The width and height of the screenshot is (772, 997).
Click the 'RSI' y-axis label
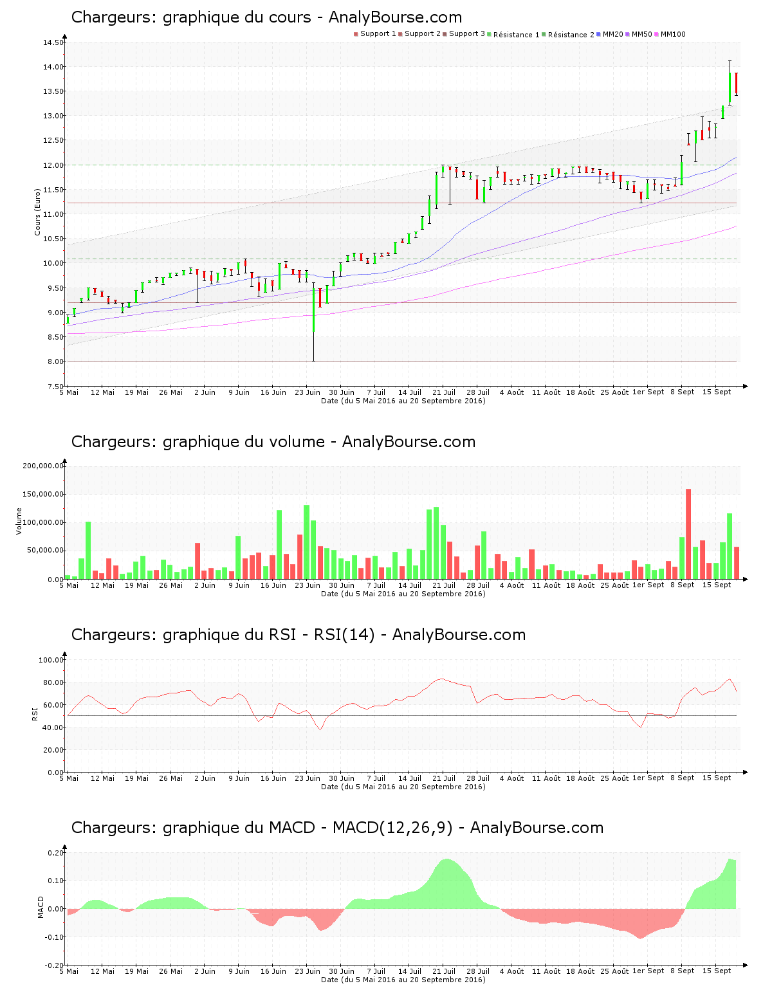pos(35,713)
